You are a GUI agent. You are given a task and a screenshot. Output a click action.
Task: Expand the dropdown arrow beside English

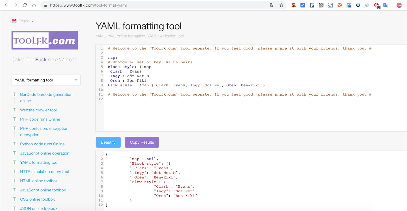tap(32, 21)
